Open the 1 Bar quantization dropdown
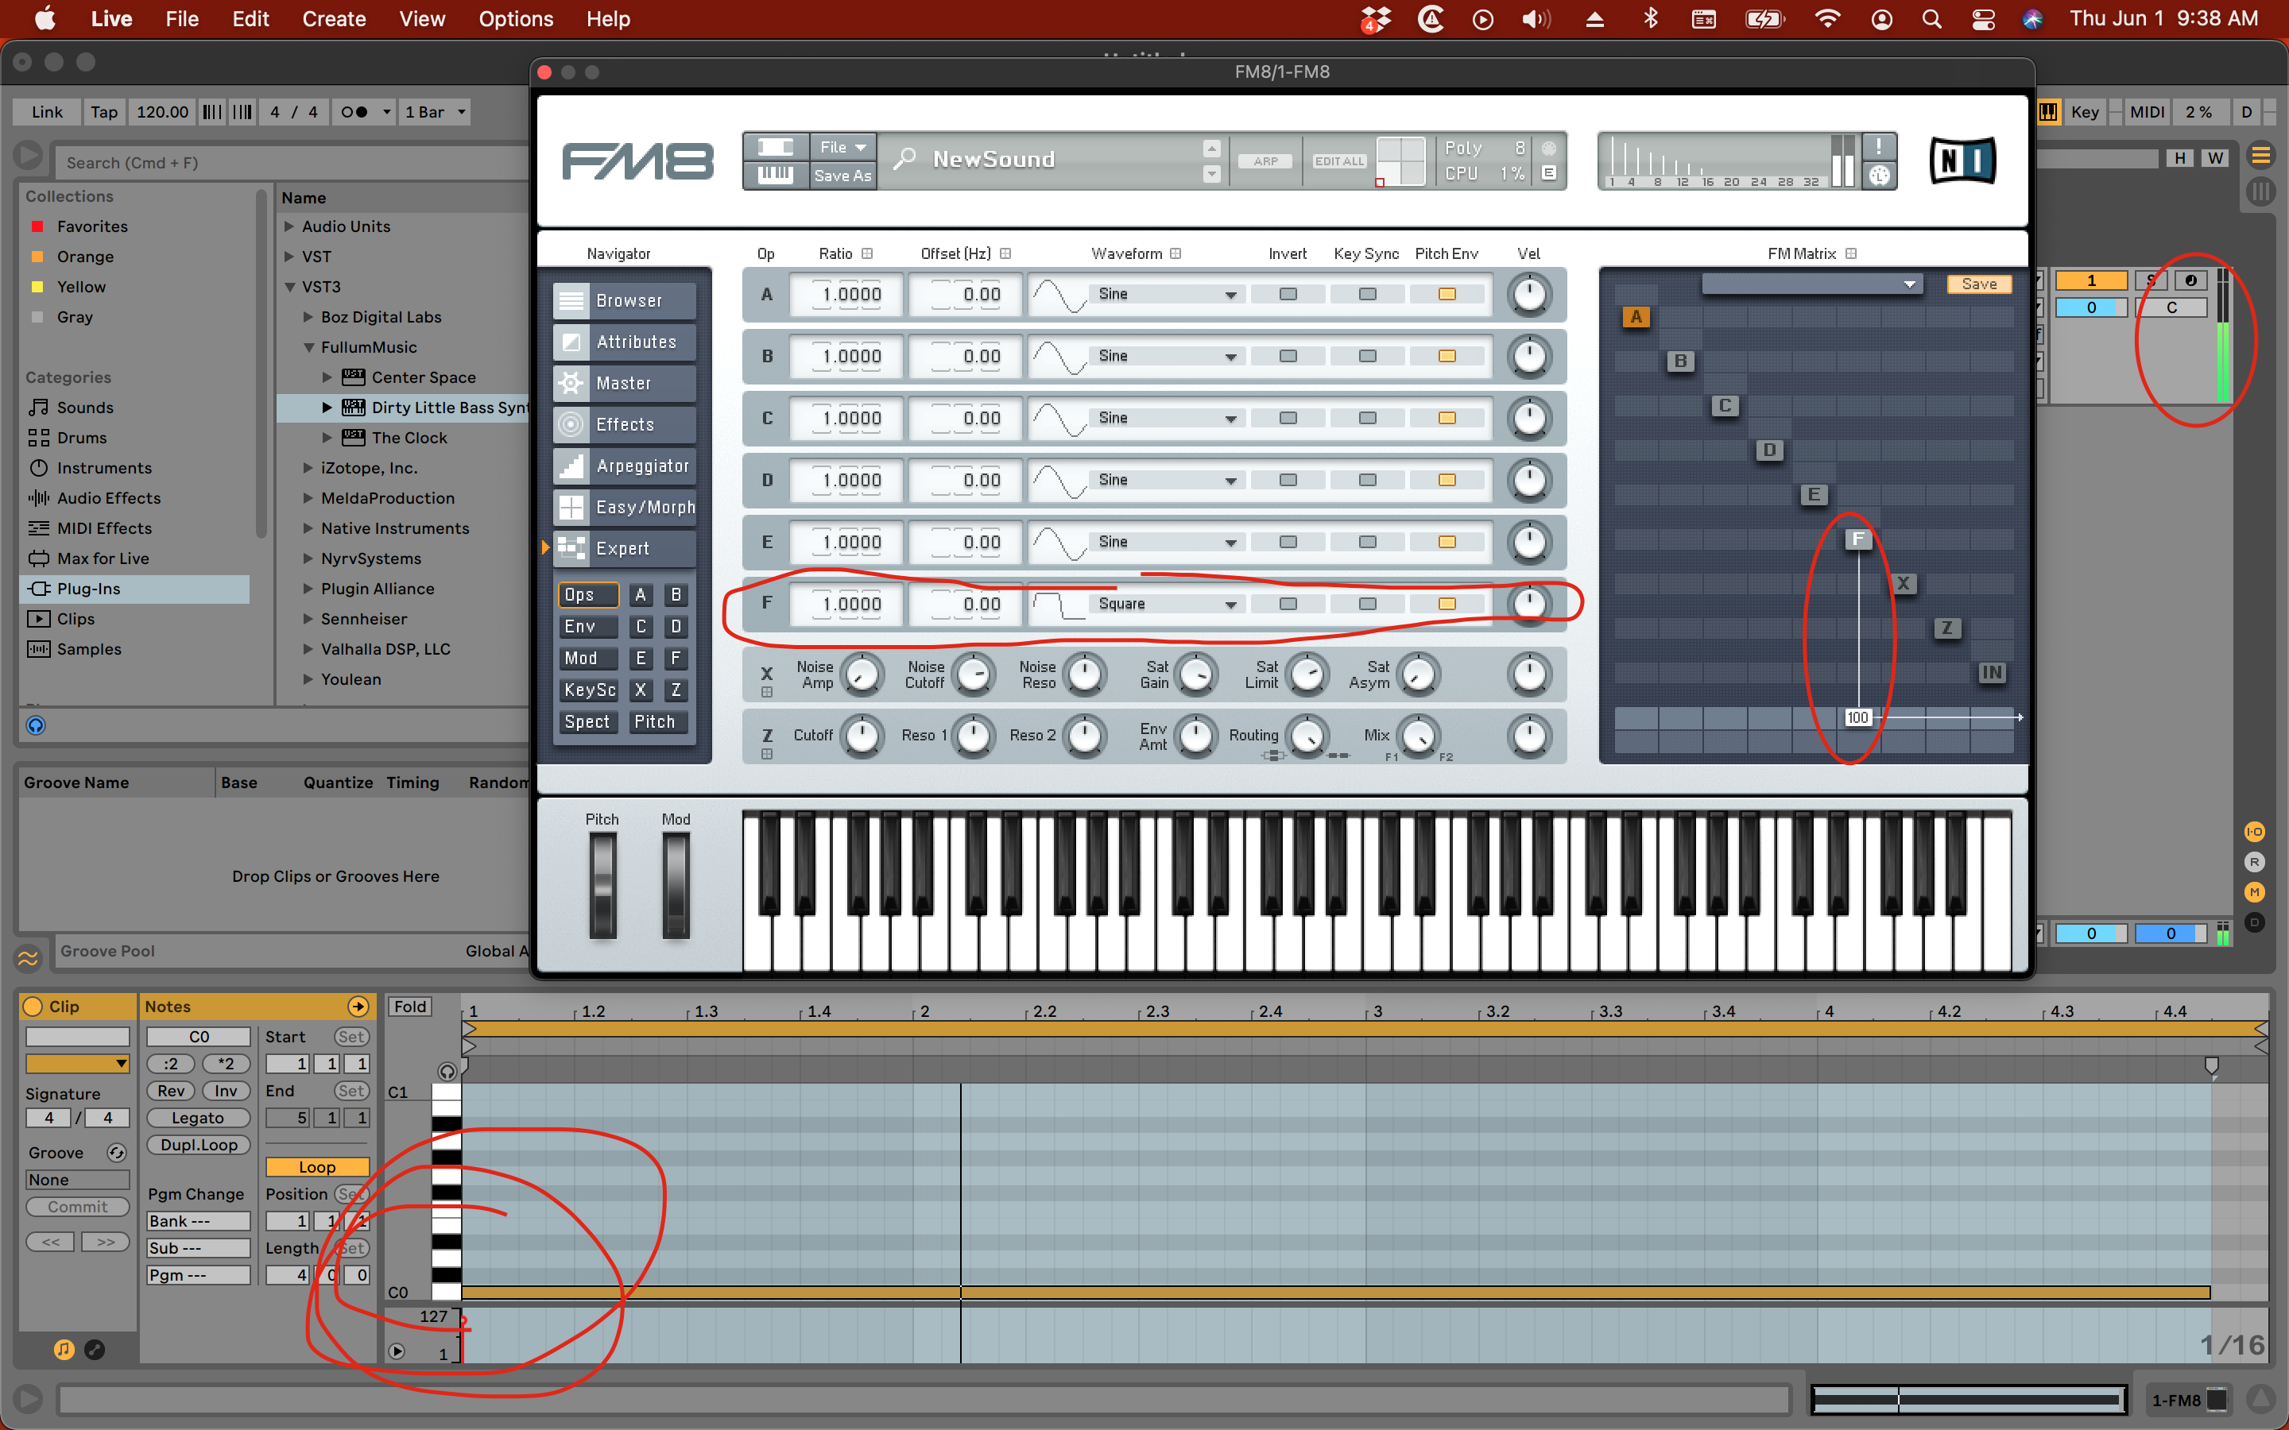This screenshot has width=2289, height=1430. pos(435,111)
